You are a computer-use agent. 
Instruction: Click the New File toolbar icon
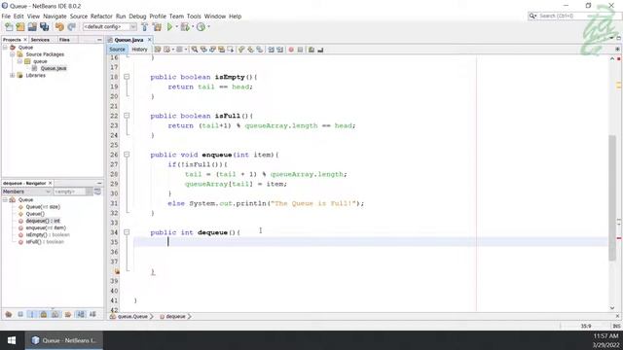coord(9,27)
